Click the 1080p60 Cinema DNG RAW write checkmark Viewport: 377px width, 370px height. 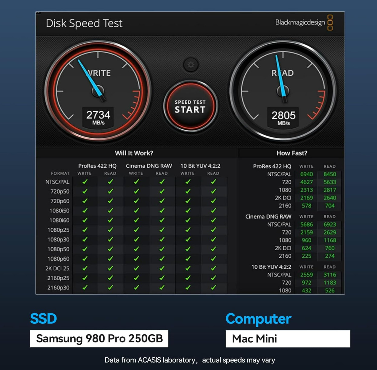136,259
